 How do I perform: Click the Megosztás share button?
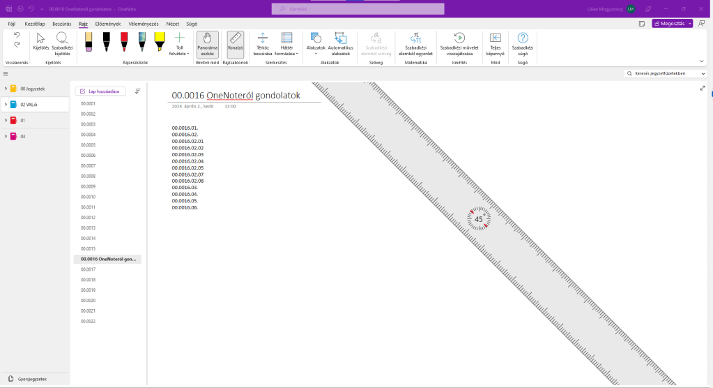[672, 24]
